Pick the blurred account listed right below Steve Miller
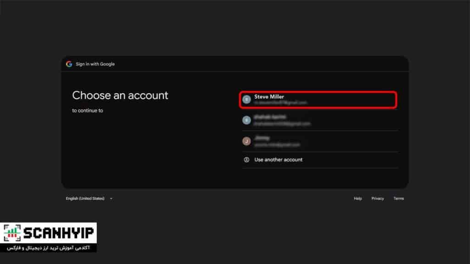 pos(320,120)
